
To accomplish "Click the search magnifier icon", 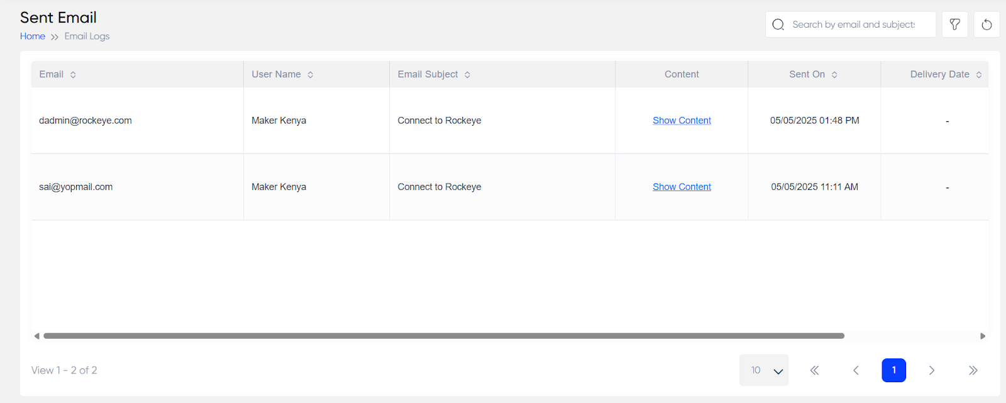I will [x=778, y=25].
